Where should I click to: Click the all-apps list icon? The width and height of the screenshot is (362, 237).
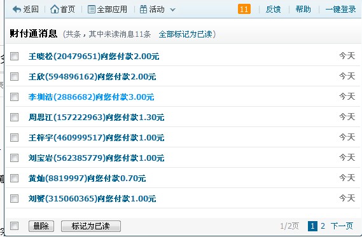(x=92, y=10)
